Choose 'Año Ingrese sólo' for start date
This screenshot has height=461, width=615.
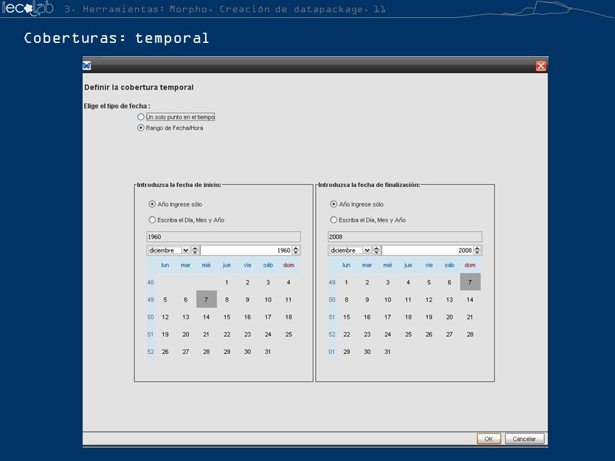(x=176, y=204)
